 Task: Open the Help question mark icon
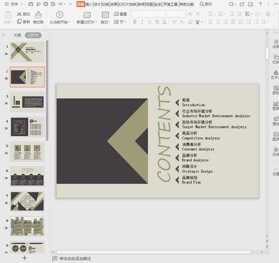click(x=260, y=4)
